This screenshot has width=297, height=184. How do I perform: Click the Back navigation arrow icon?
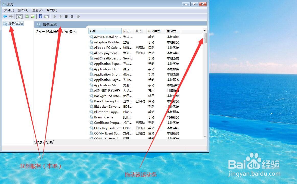coord(5,16)
